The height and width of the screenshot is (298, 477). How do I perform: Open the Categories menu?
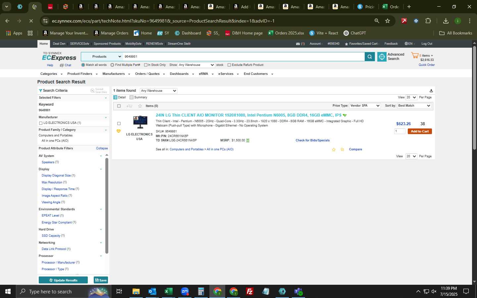[51, 74]
